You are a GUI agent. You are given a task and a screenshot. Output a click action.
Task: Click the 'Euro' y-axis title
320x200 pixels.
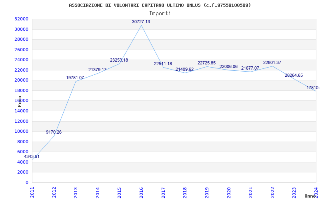point(20,102)
